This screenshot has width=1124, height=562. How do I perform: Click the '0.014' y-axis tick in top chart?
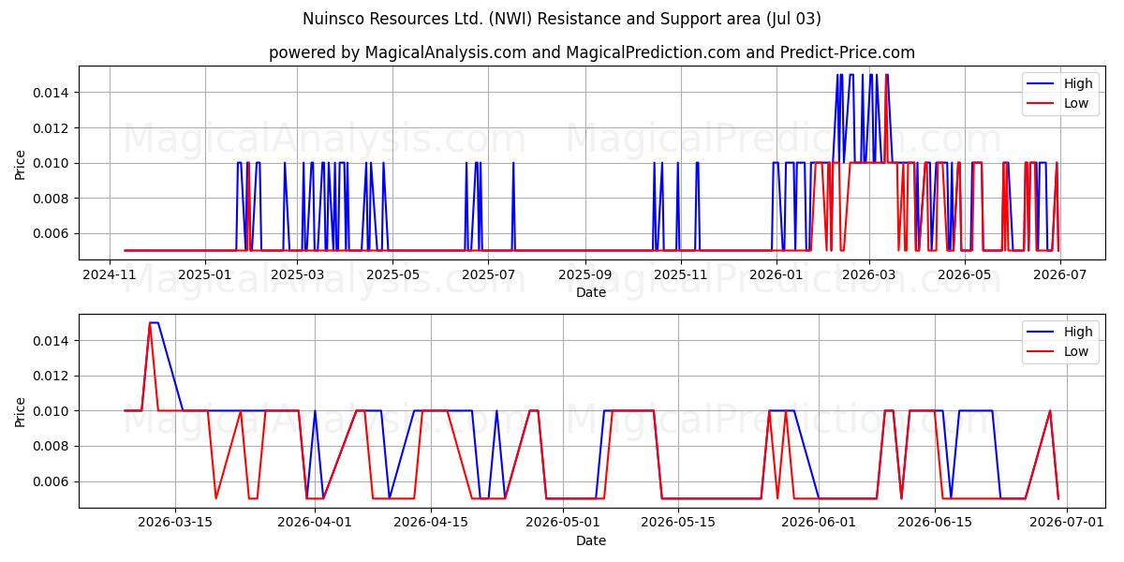[54, 92]
